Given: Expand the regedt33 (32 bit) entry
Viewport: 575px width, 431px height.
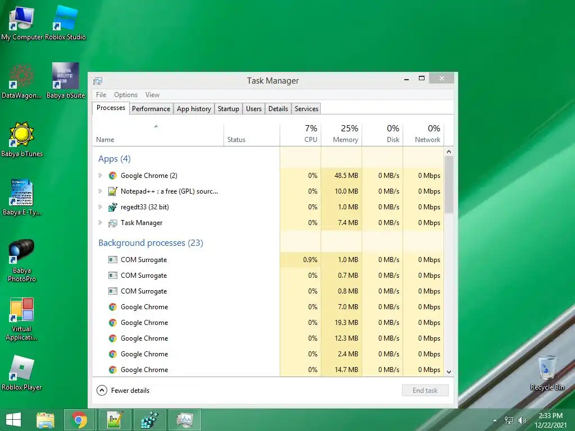Looking at the screenshot, I should click(100, 207).
